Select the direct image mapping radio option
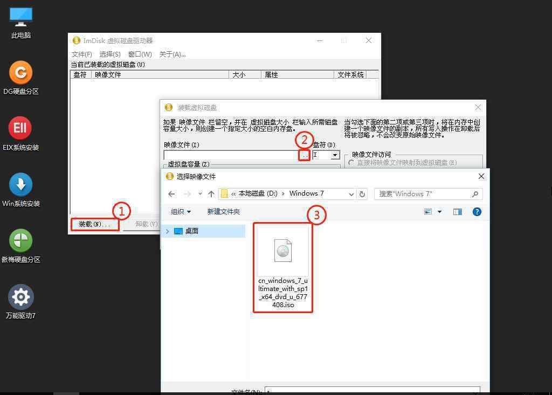The image size is (552, 395). pos(352,163)
